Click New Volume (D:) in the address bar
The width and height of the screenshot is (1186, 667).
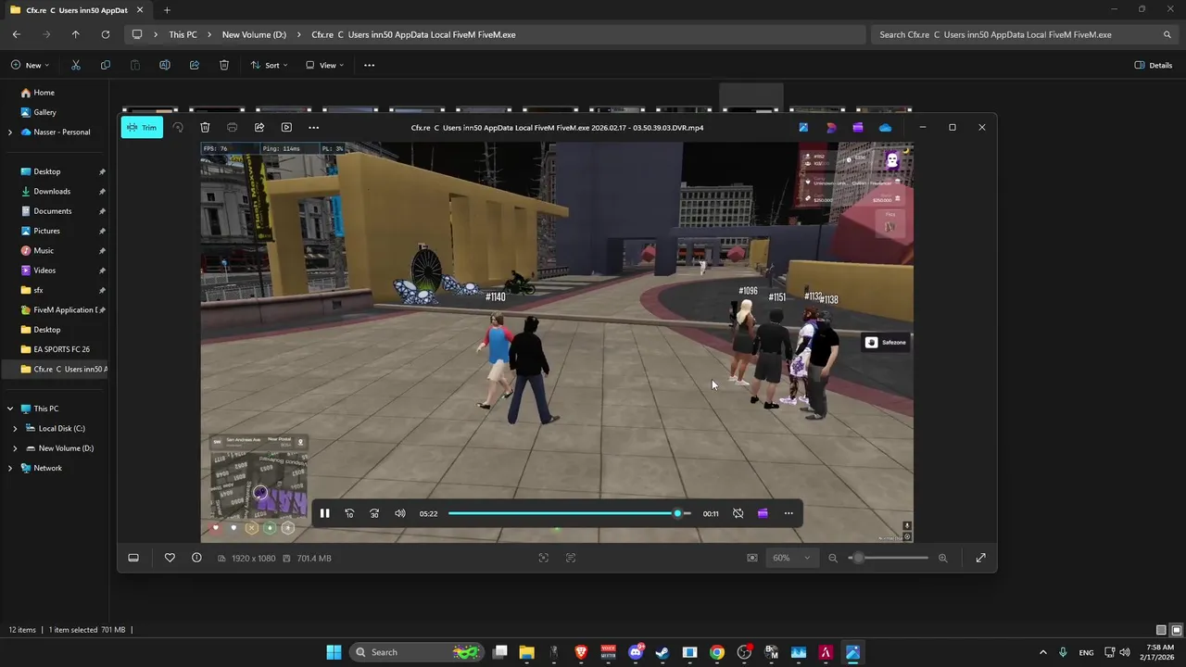click(254, 34)
